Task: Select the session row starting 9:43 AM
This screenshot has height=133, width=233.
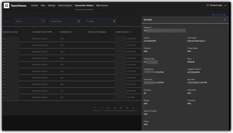Action: pos(72,97)
